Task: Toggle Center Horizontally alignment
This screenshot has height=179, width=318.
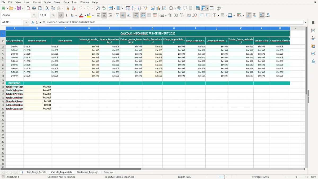Action: point(104,15)
